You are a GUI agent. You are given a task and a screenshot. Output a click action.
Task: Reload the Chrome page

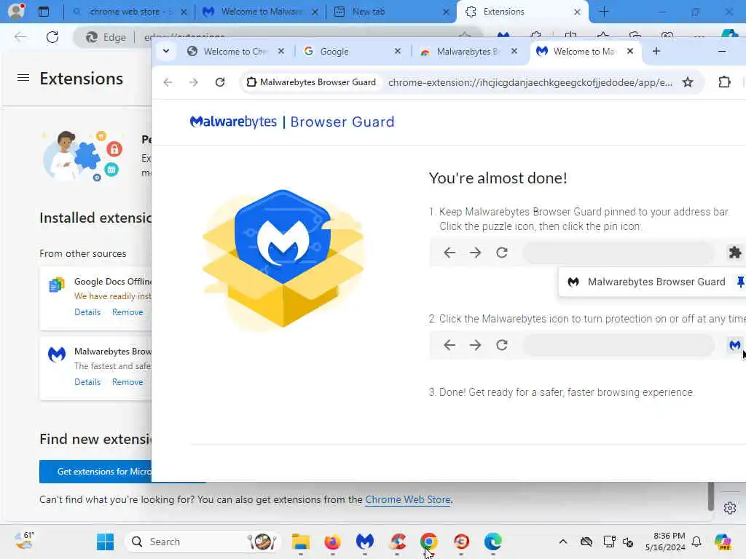point(220,82)
